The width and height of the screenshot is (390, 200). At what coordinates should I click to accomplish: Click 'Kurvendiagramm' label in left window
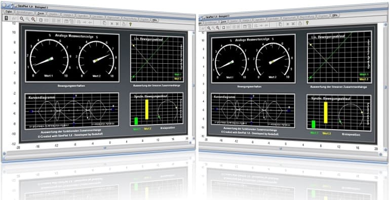pos(42,98)
